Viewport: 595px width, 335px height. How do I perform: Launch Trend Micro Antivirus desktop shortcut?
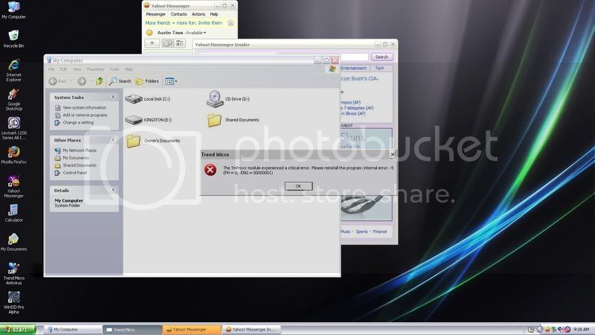point(13,273)
